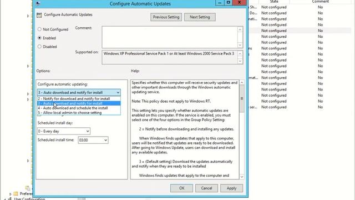
Task: Click the 'Help:' heading
Action: pyautogui.click(x=135, y=71)
